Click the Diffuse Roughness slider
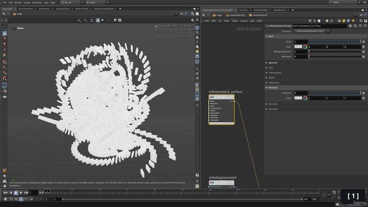The image size is (368, 207). [x=335, y=51]
